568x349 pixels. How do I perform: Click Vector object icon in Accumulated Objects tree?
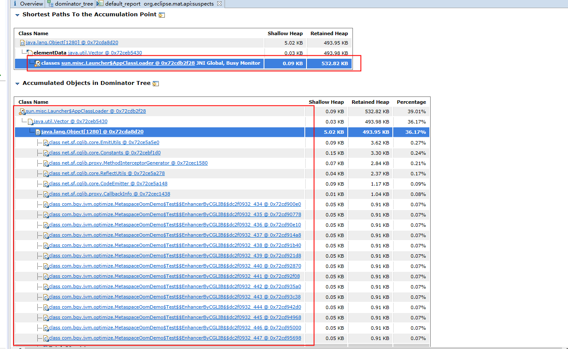pos(30,122)
